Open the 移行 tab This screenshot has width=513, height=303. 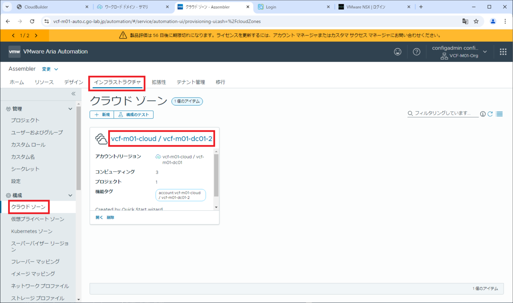click(220, 82)
